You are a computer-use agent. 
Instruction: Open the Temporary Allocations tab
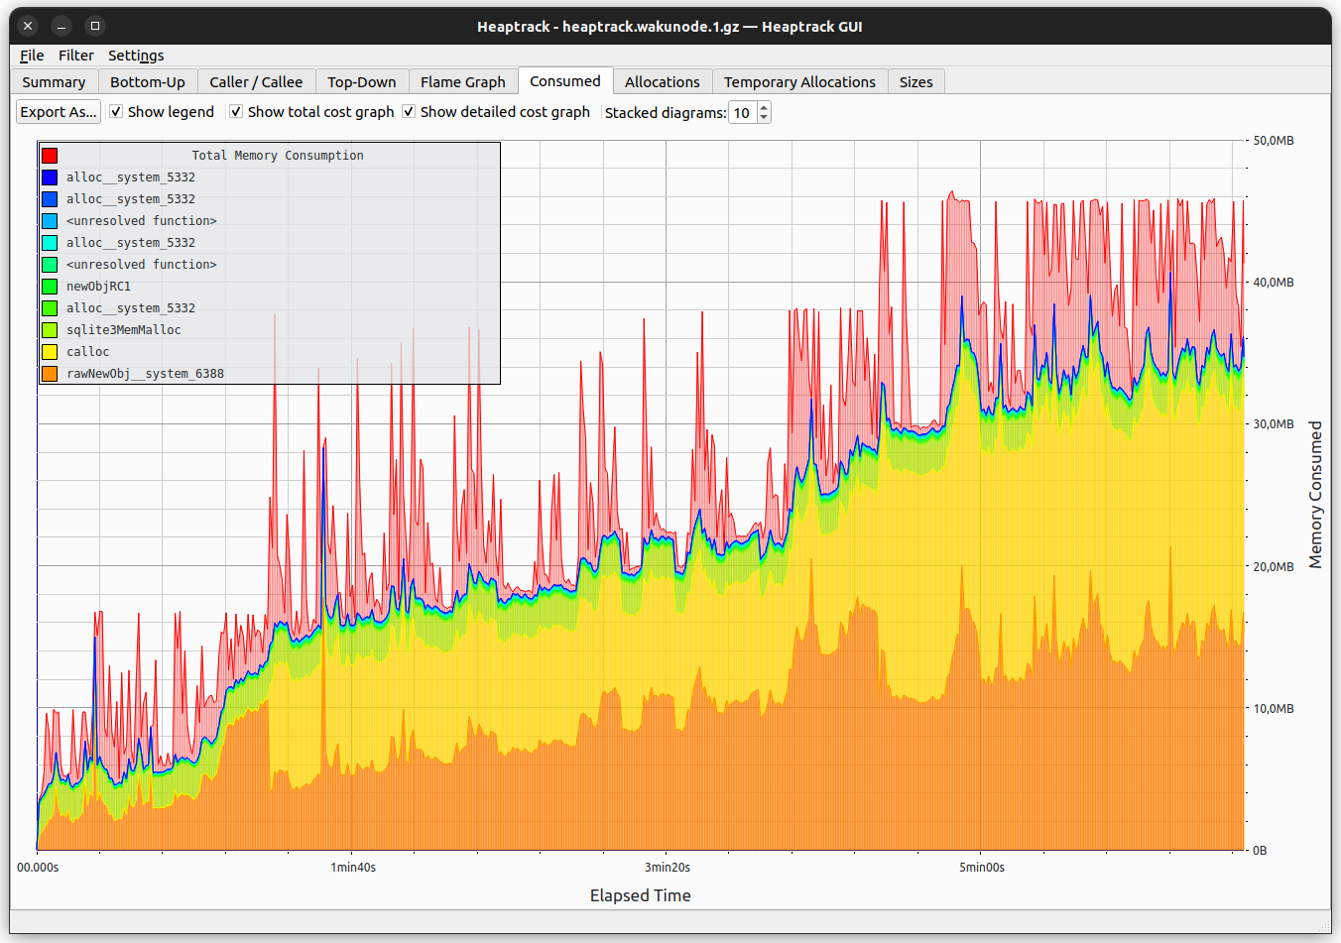pos(799,81)
